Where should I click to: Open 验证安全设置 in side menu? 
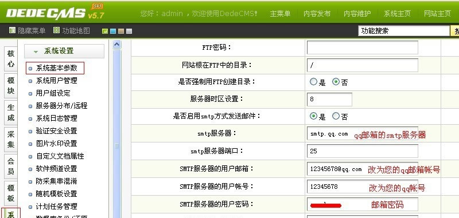(x=56, y=130)
